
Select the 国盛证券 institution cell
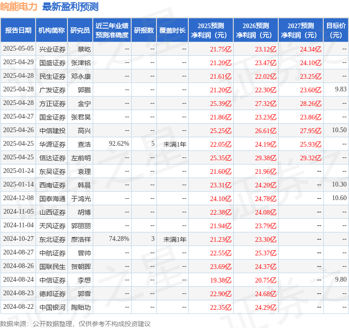[52, 63]
